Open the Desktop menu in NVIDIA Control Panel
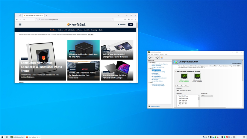 click(x=156, y=55)
